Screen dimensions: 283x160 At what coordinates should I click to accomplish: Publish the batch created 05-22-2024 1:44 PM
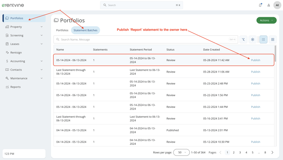[x=255, y=107]
